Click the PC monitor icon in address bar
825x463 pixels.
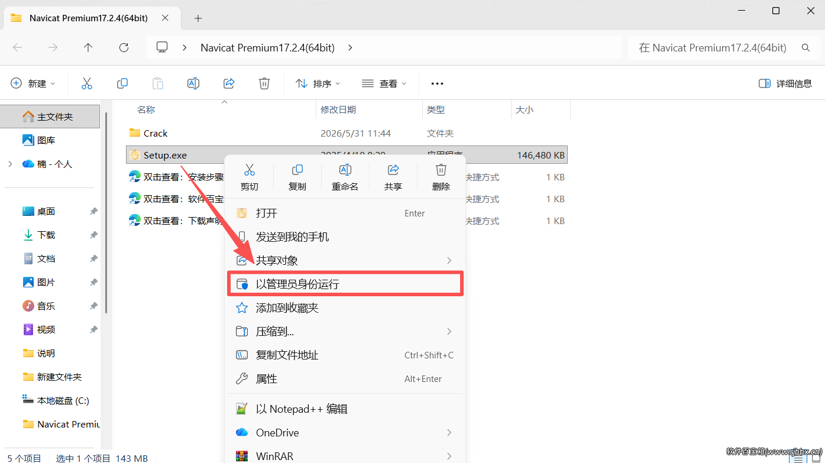(x=162, y=47)
